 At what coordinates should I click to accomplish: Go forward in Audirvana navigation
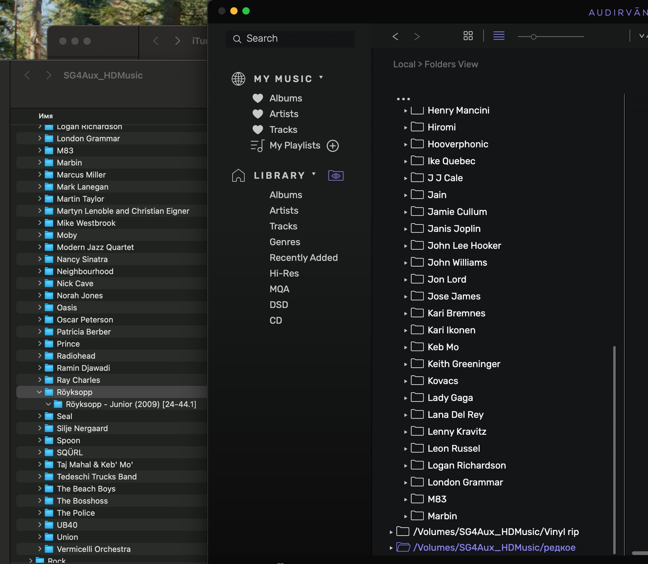(417, 36)
